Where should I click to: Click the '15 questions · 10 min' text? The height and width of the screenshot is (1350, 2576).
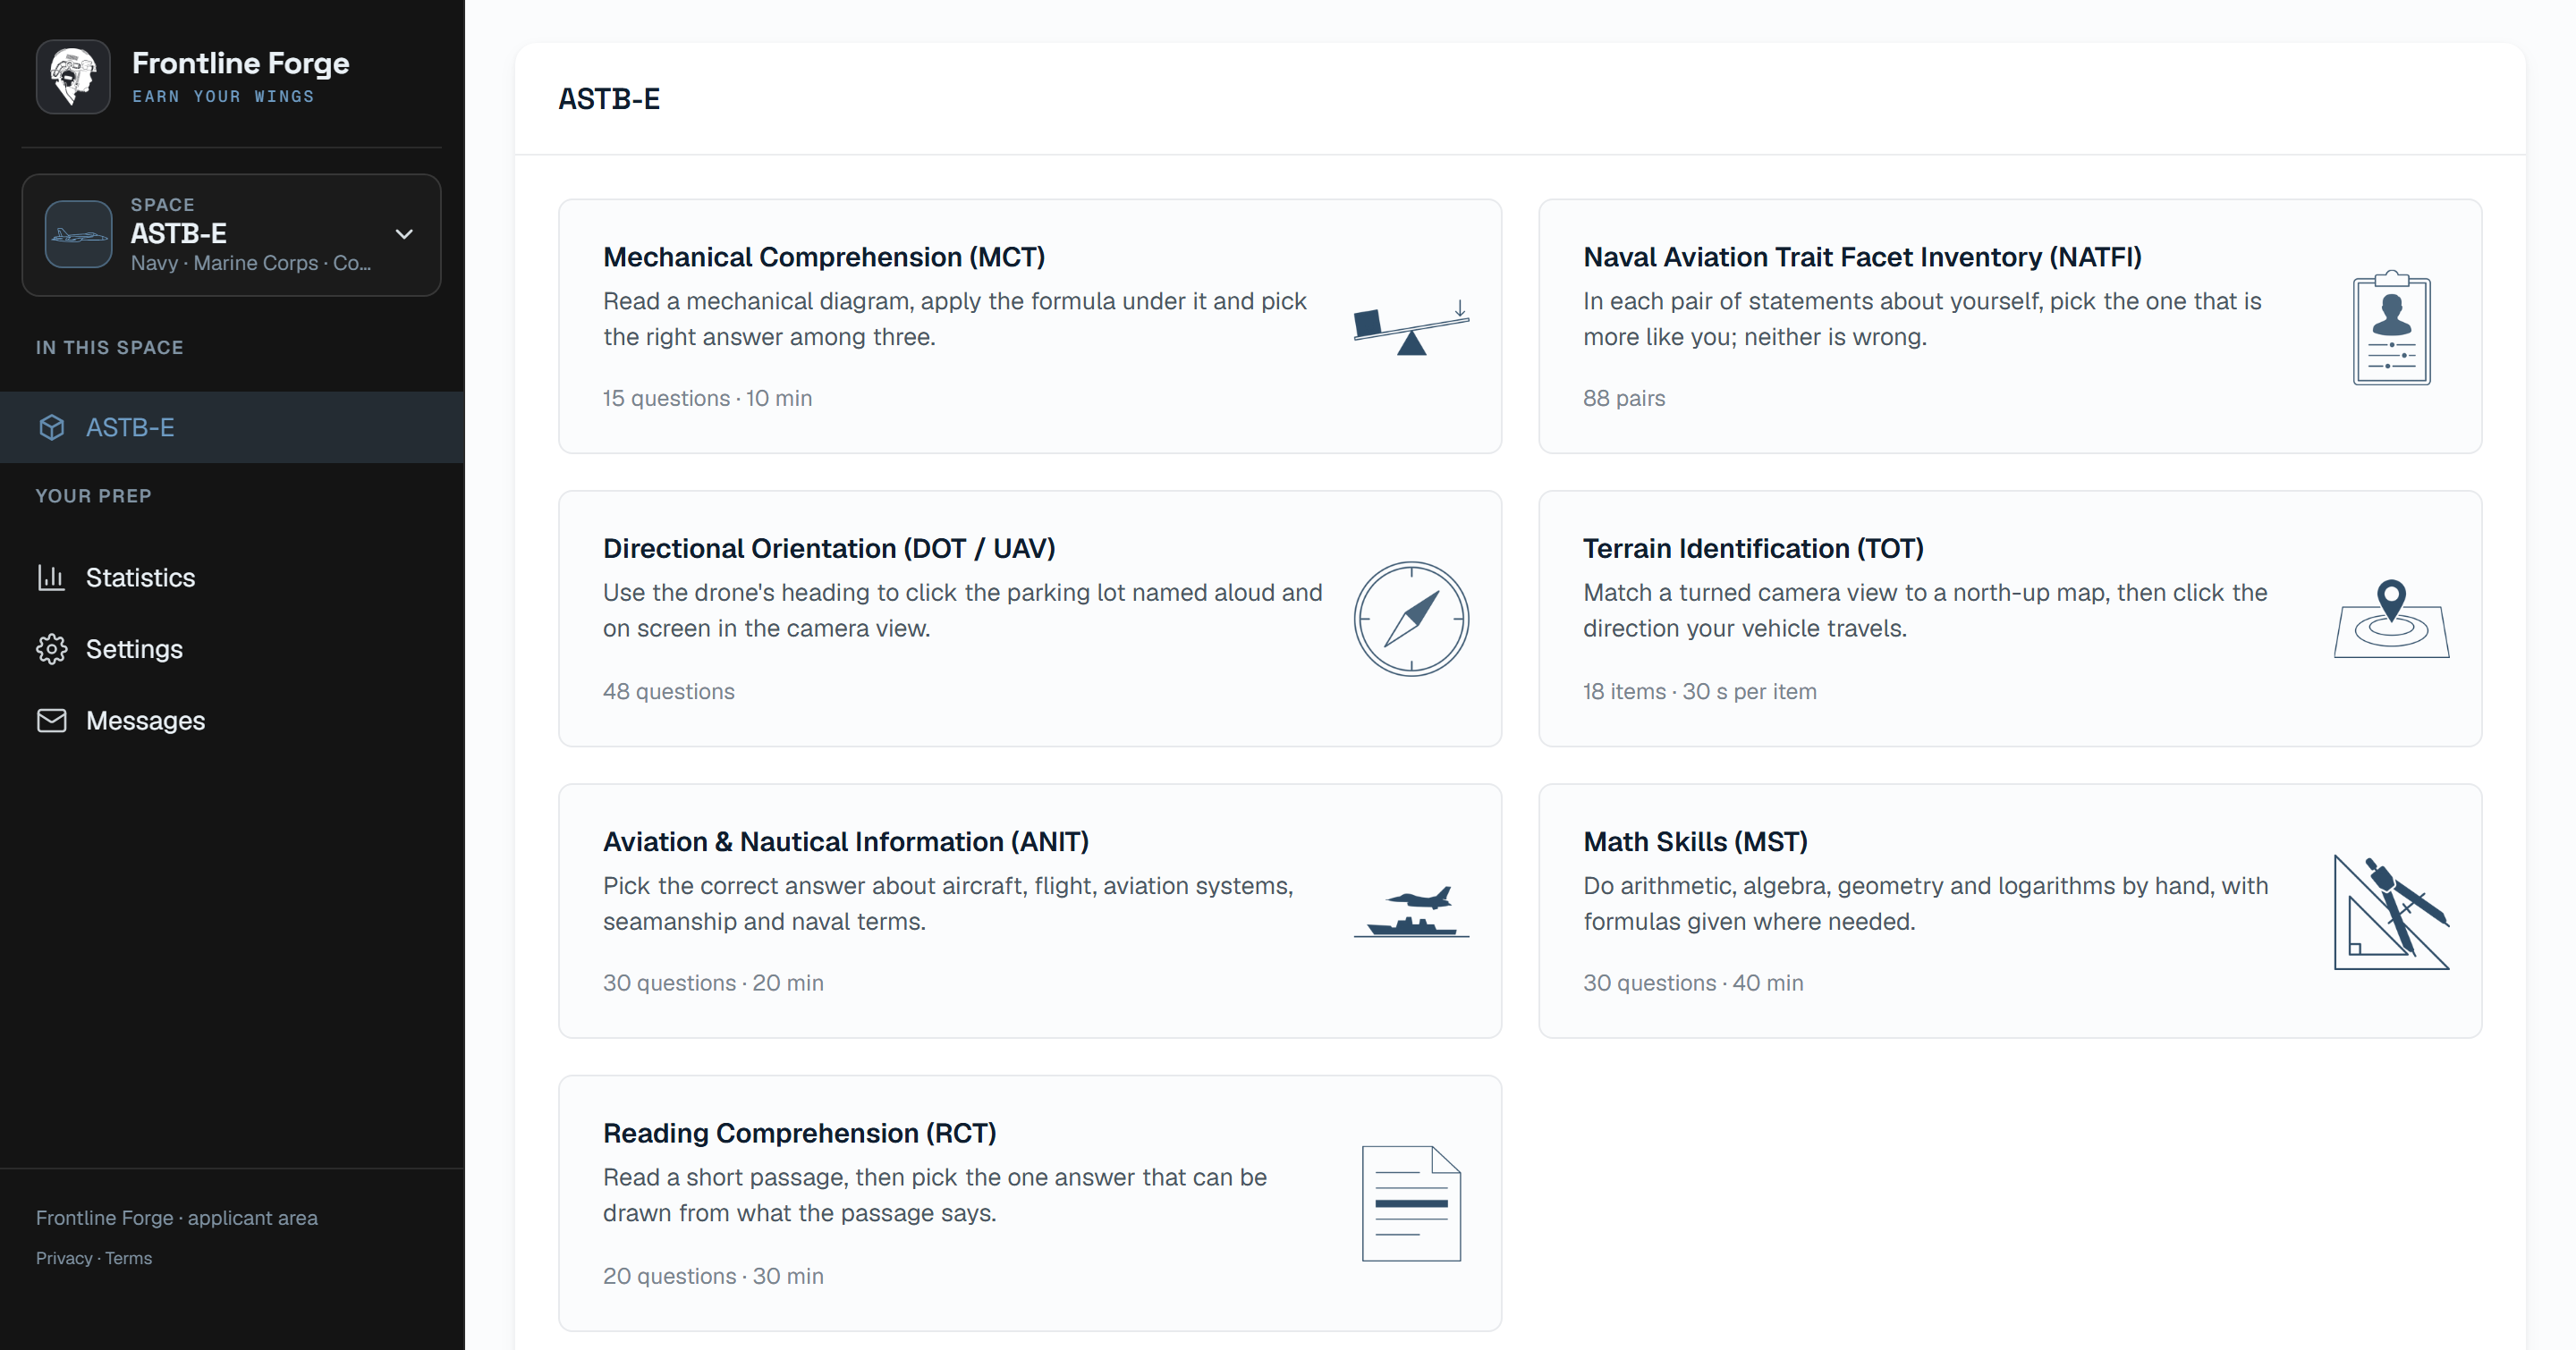(707, 399)
